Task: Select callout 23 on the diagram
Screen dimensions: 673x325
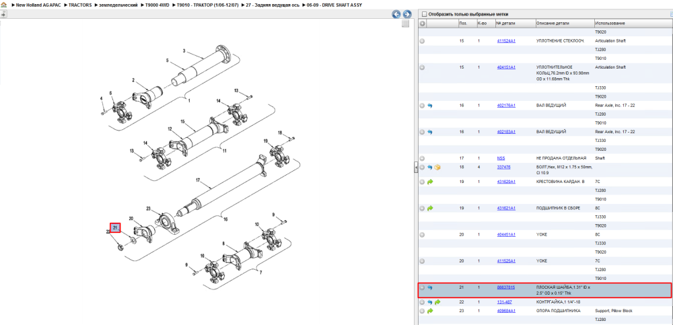Action: (x=149, y=209)
